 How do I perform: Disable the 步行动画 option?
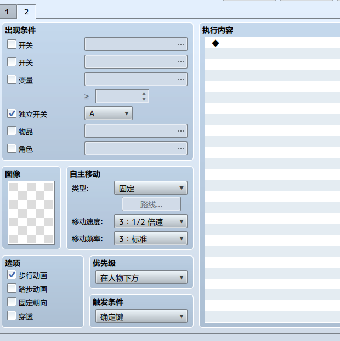12,275
